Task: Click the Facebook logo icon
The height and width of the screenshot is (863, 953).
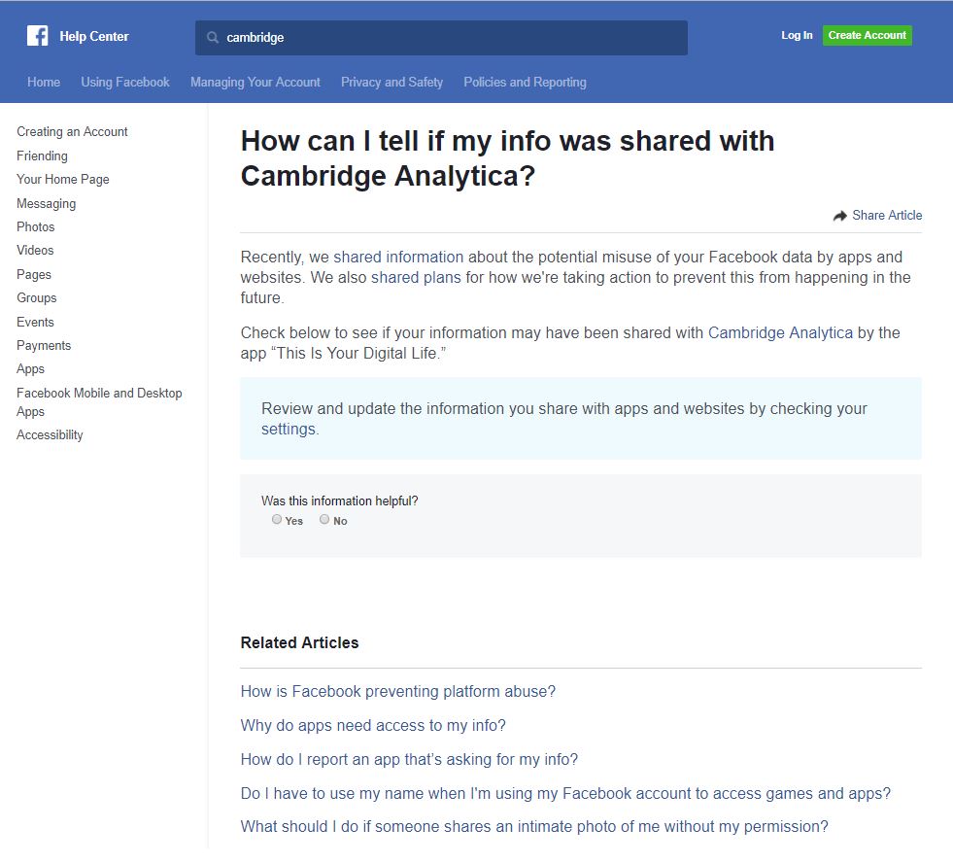Action: [x=38, y=36]
